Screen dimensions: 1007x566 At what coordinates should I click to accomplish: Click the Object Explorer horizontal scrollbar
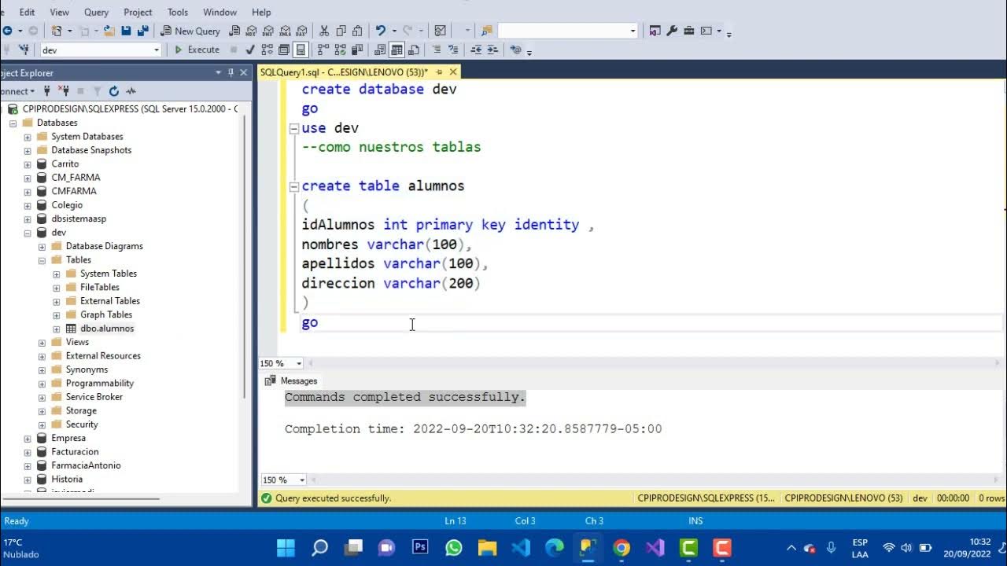pyautogui.click(x=80, y=498)
